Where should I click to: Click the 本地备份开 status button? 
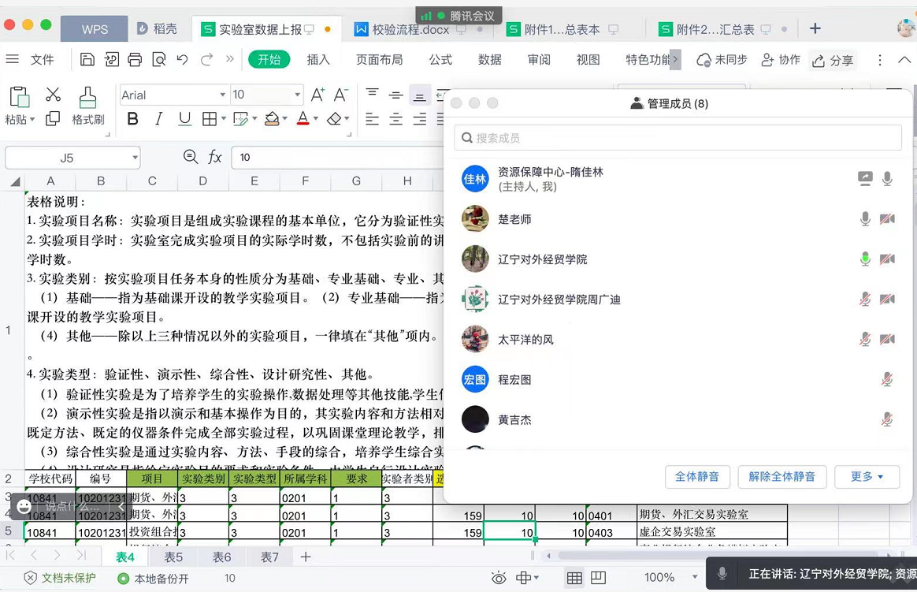coord(153,579)
